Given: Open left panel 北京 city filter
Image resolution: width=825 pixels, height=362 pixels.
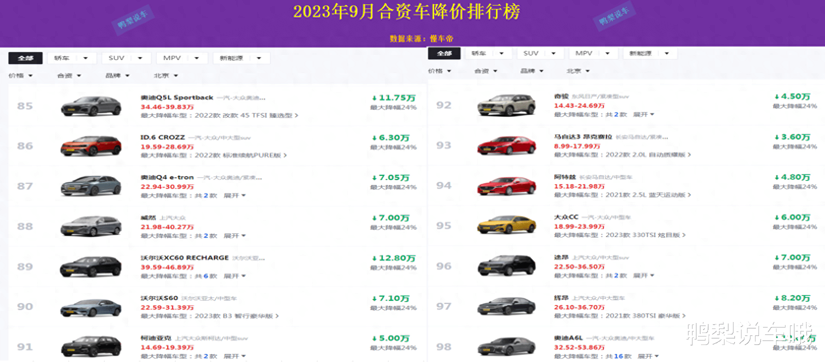Looking at the screenshot, I should click(x=166, y=76).
